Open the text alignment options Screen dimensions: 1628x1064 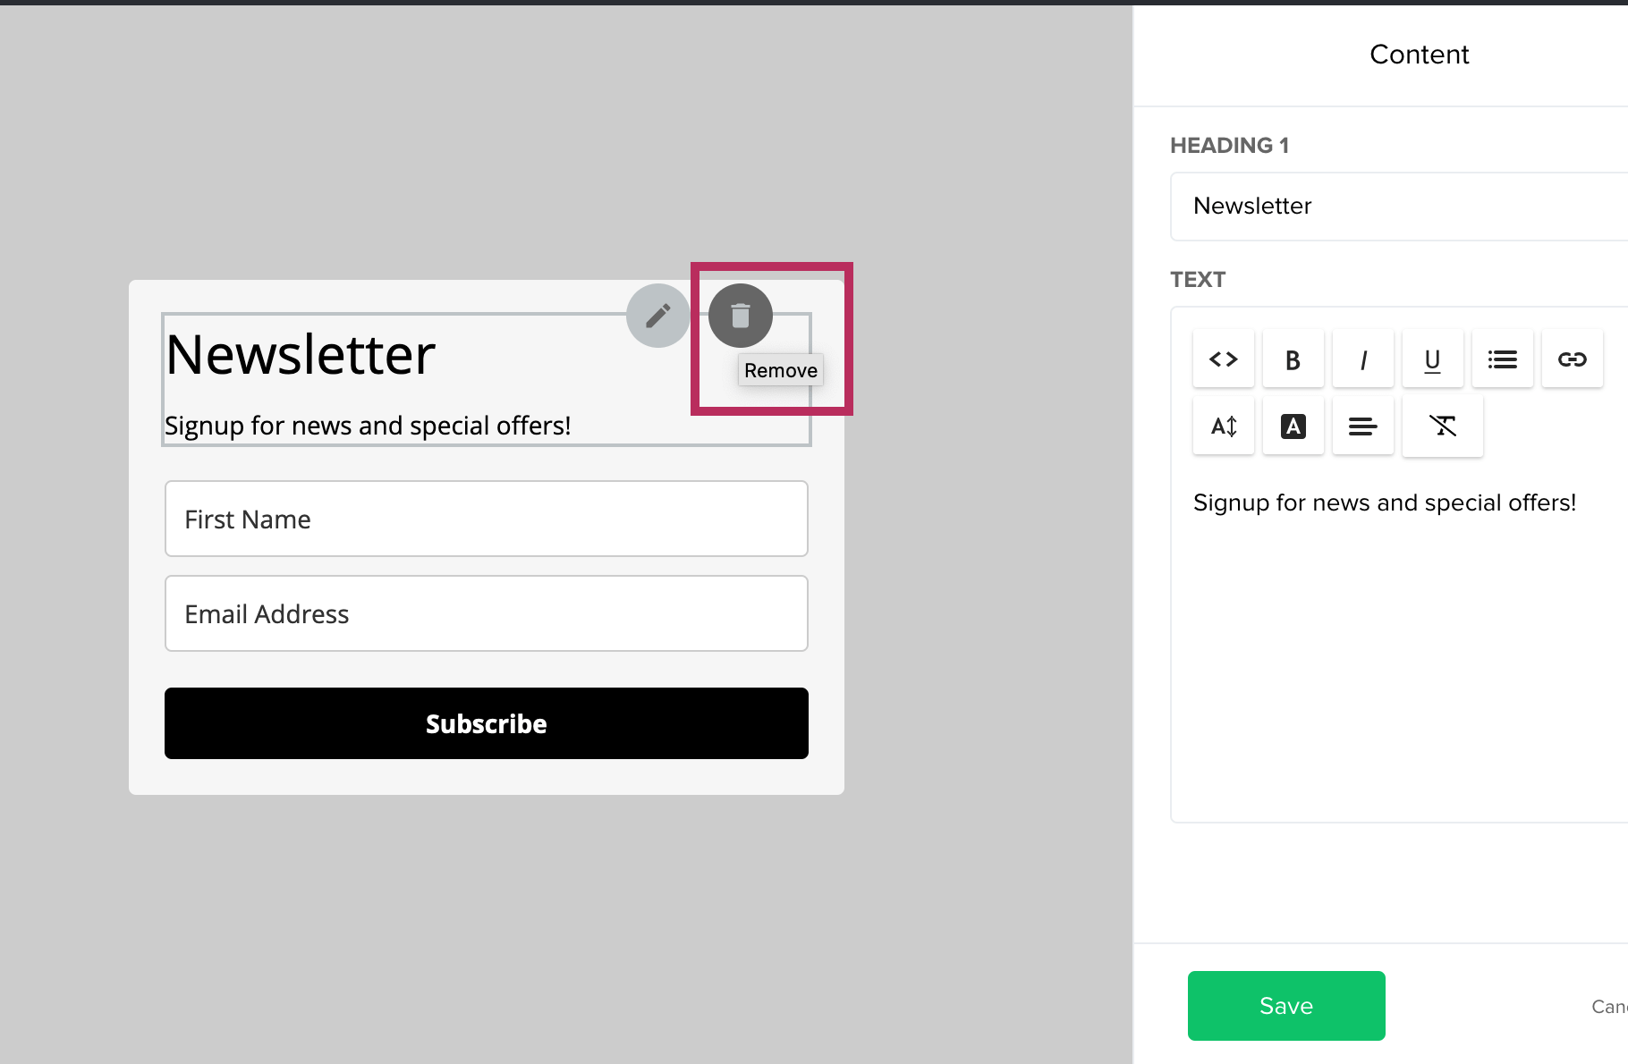click(1362, 426)
